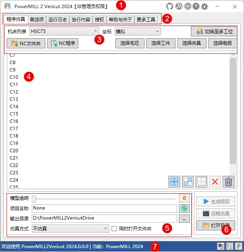Click the 选择夹具 button

192,43
